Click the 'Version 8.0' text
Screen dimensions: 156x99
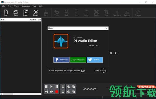[93, 46]
